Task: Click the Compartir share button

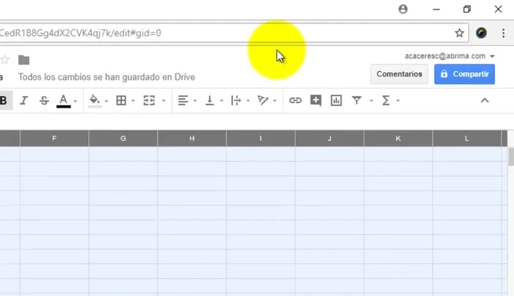Action: coord(465,74)
